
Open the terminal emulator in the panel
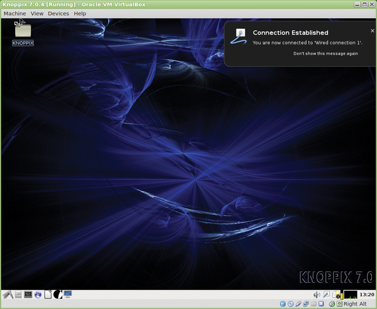tap(28, 294)
